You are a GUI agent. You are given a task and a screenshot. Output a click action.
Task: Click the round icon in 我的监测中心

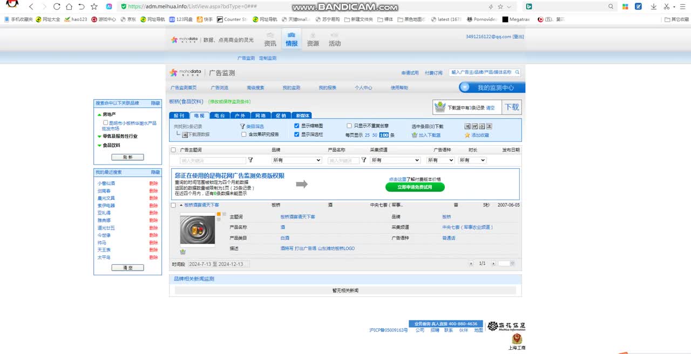point(465,87)
